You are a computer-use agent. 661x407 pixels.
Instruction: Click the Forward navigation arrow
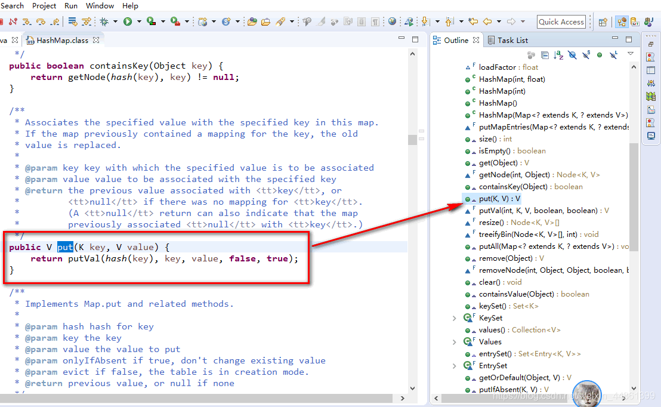coord(511,21)
